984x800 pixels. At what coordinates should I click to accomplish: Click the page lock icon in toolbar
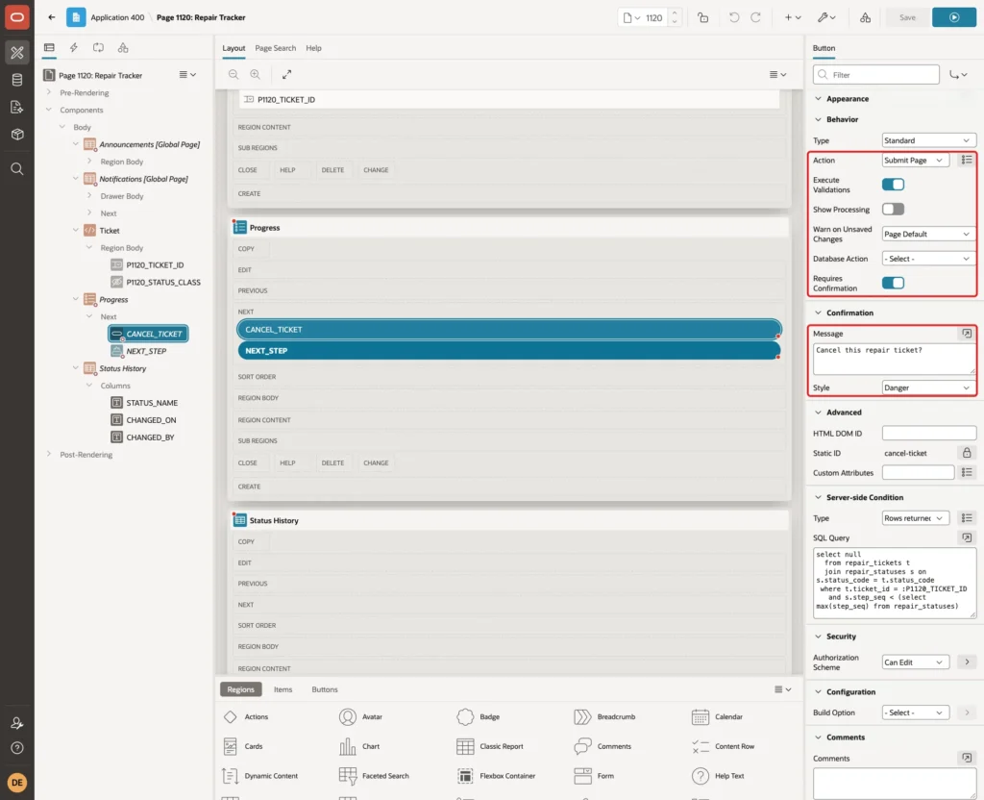pyautogui.click(x=702, y=17)
